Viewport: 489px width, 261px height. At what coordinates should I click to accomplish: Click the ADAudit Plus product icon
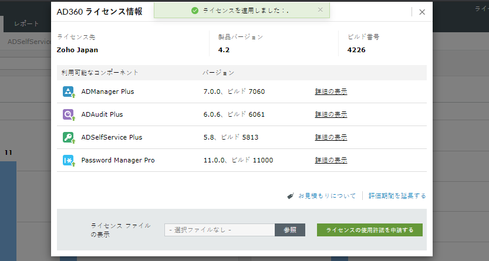(x=69, y=114)
